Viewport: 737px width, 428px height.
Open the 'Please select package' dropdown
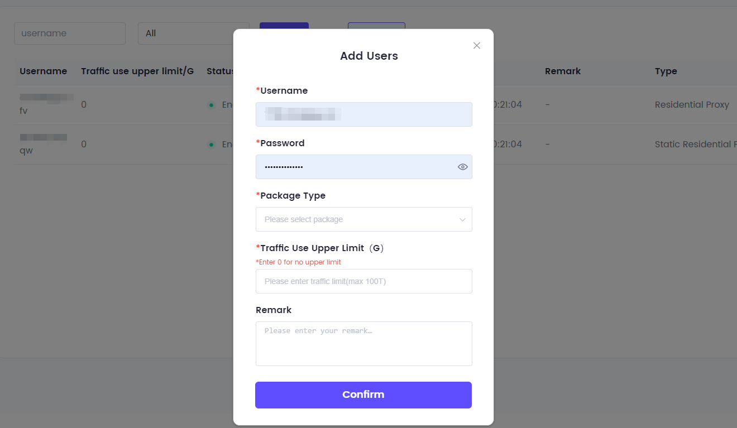coord(363,219)
